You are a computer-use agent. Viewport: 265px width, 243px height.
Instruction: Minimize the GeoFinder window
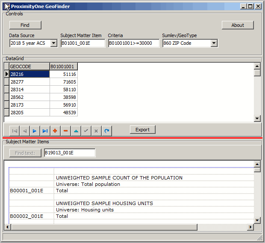pos(243,6)
